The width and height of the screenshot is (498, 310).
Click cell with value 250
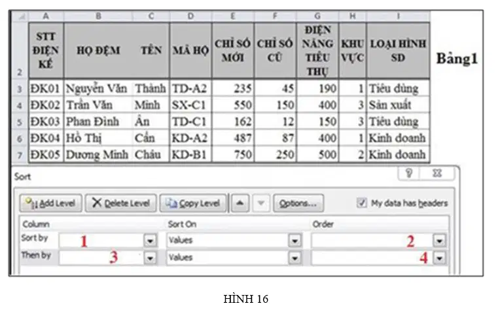click(275, 155)
